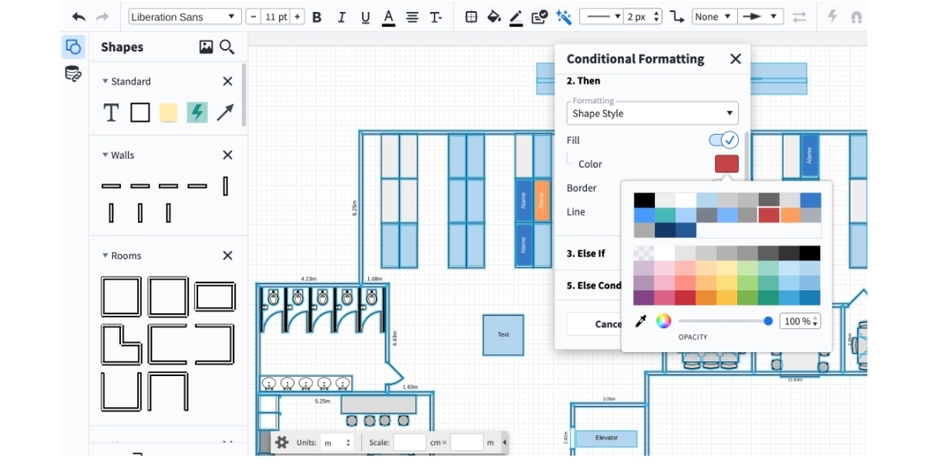Open the Shape Style formatting dropdown

652,113
